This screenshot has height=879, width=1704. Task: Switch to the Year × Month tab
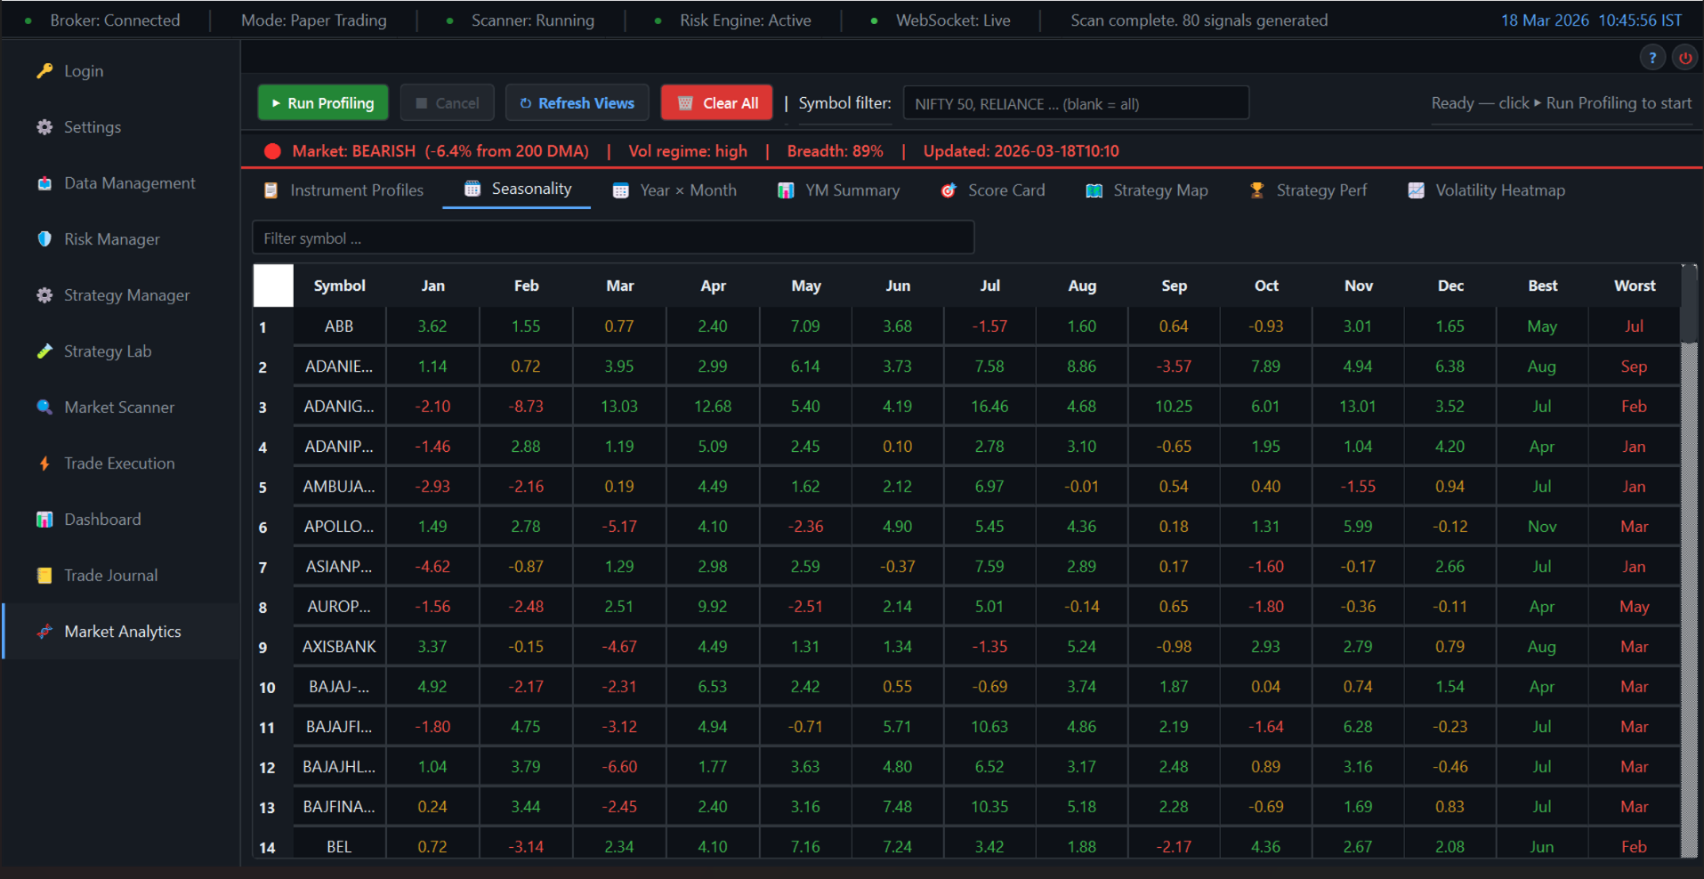pyautogui.click(x=674, y=190)
